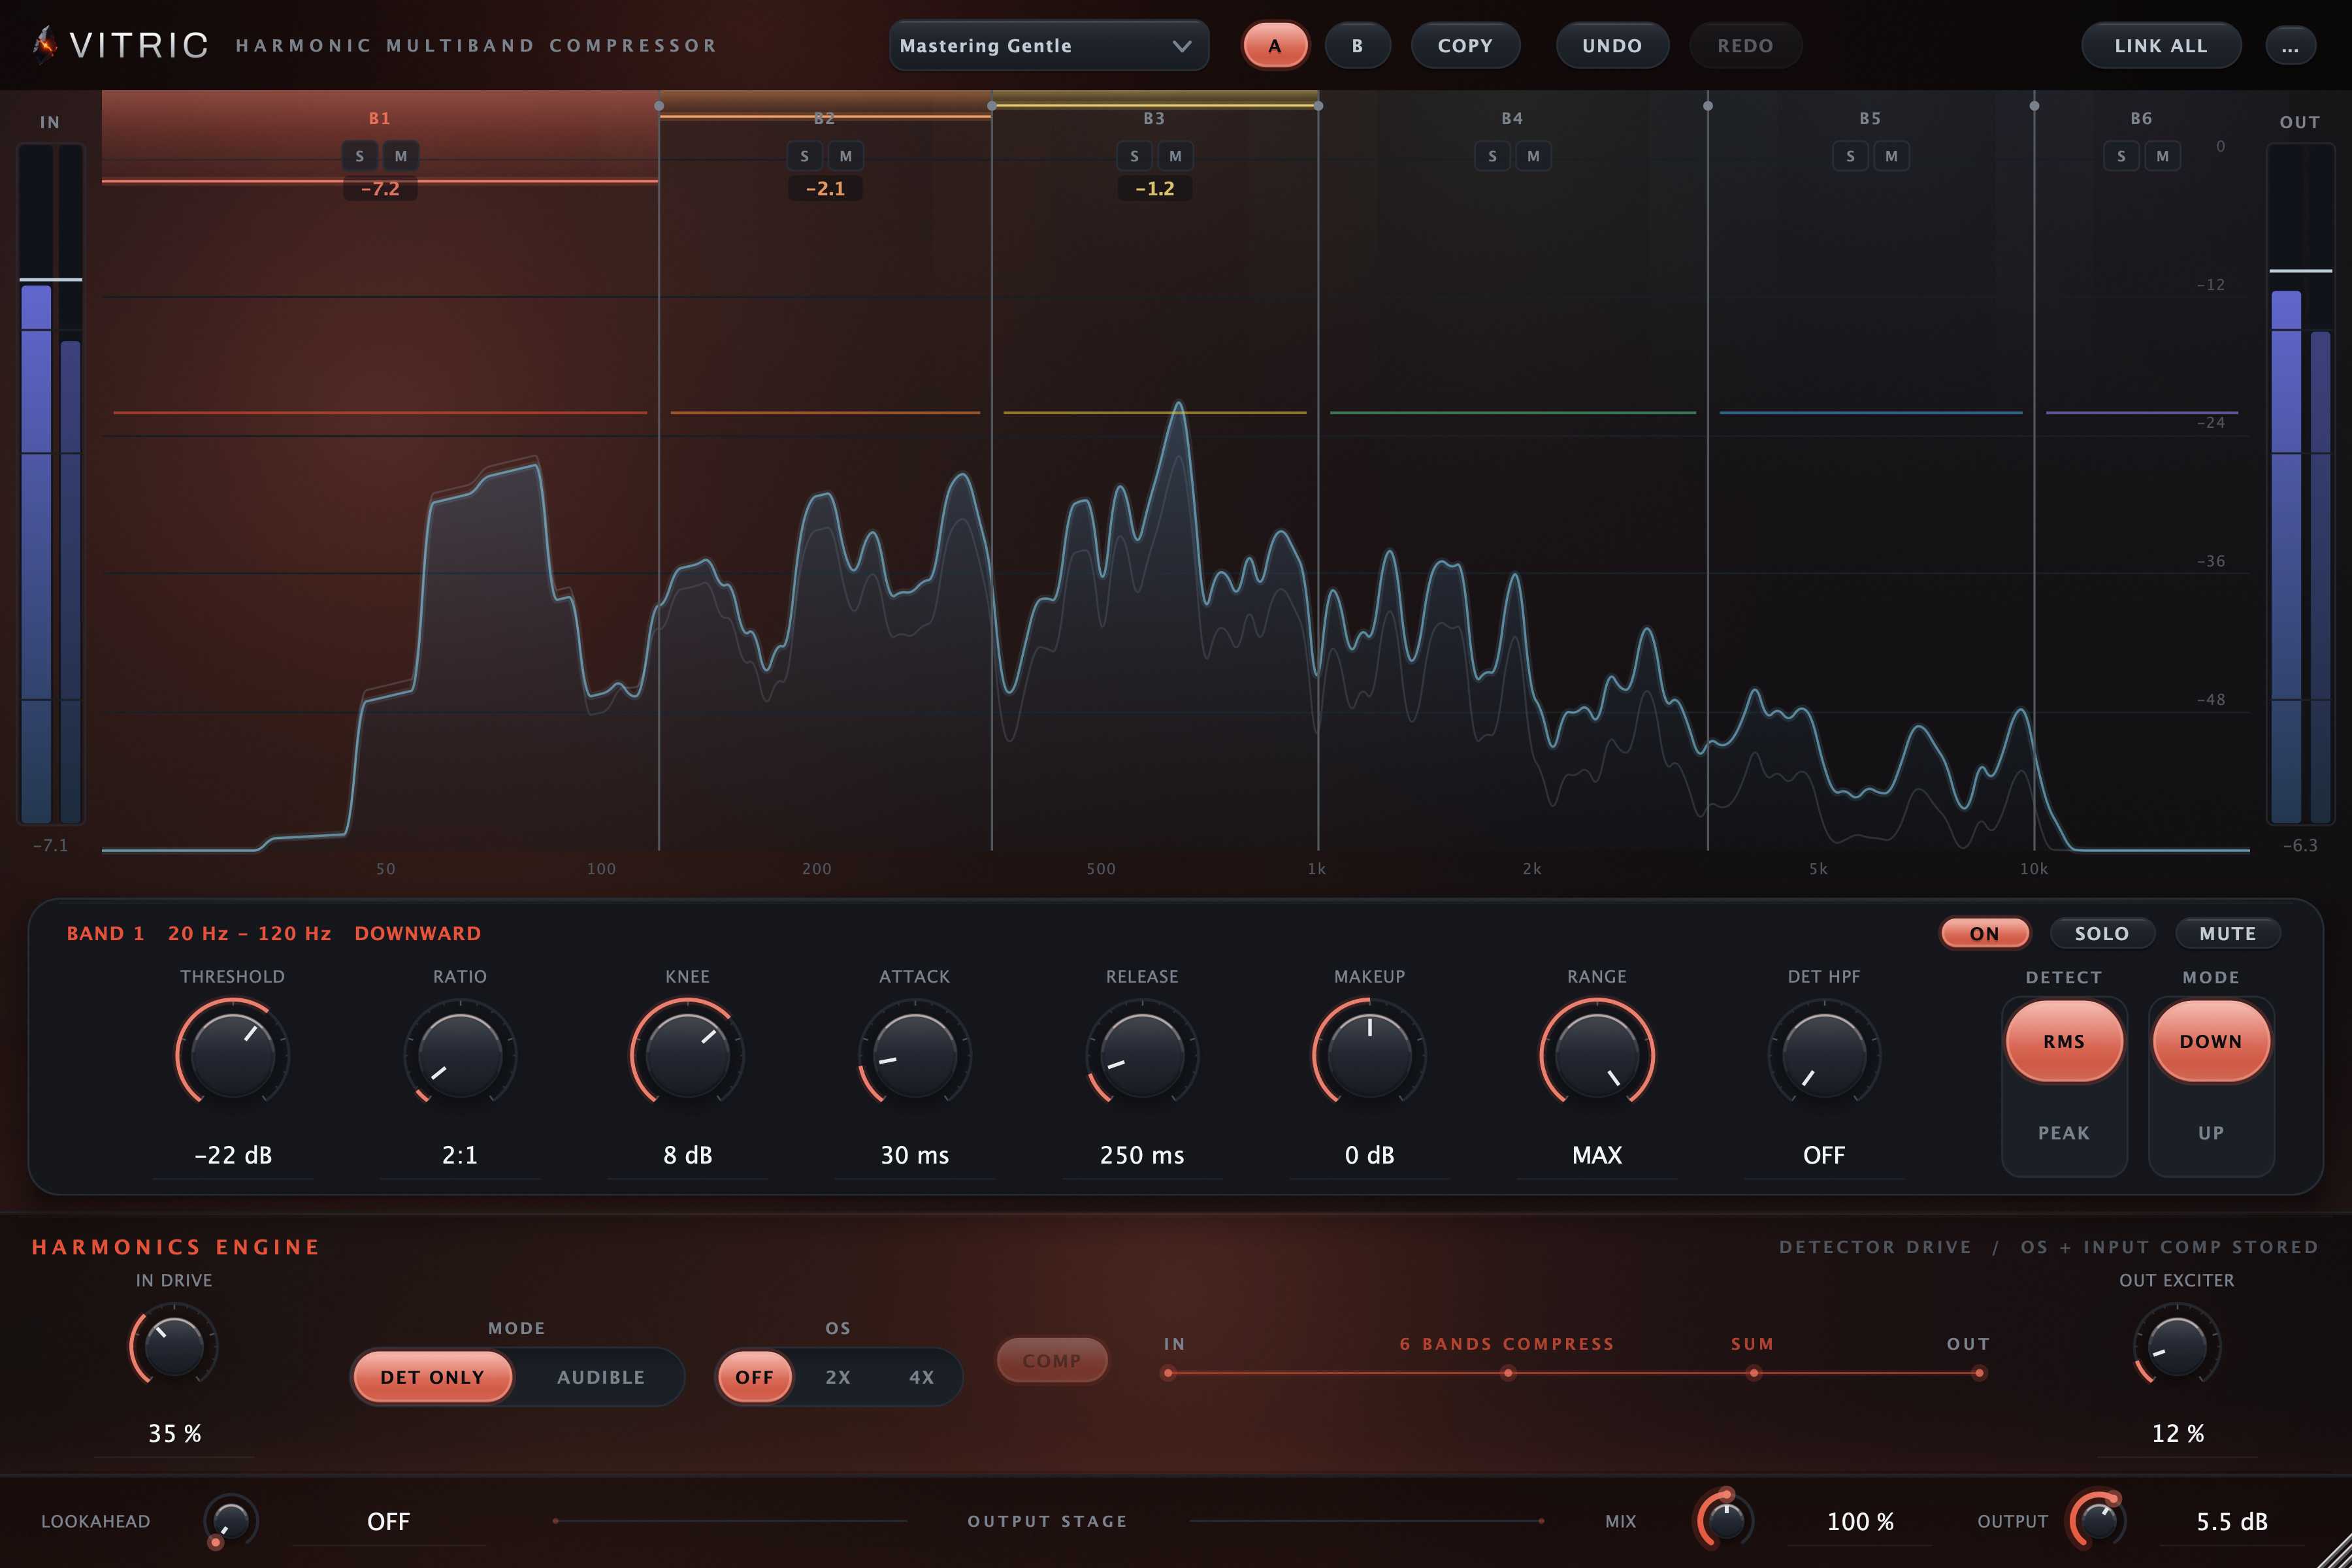Solo band B6 with its S icon
This screenshot has width=2352, height=1568.
point(2121,156)
